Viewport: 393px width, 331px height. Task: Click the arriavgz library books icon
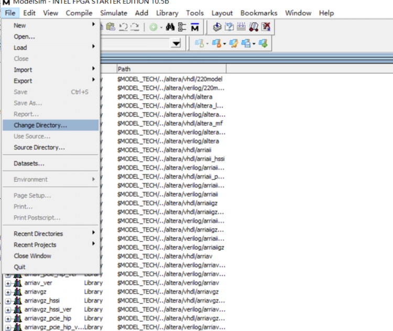(17, 292)
